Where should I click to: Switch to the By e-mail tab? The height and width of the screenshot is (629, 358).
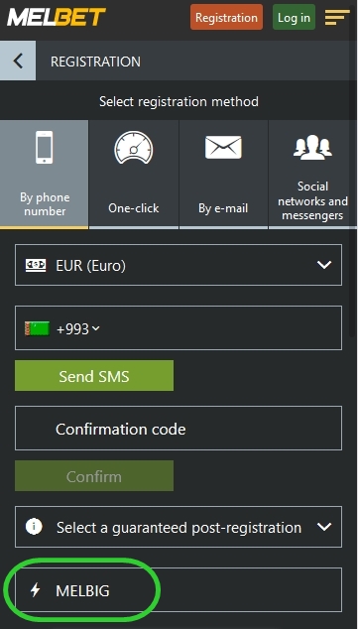point(223,175)
